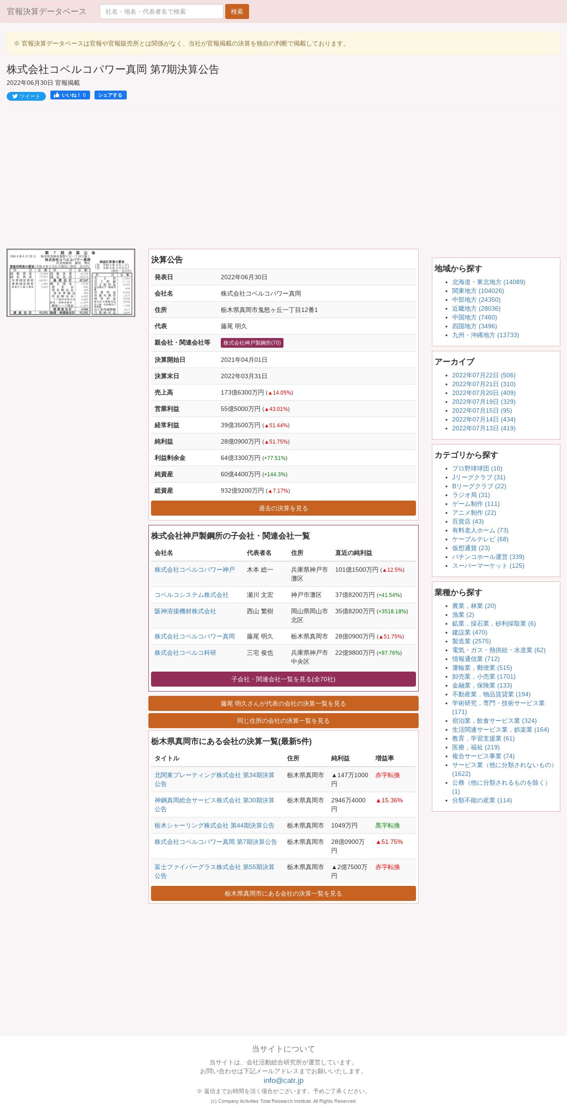Open category アニメ制作 (22)
Screen dimensions: 567x1109
click(x=474, y=513)
